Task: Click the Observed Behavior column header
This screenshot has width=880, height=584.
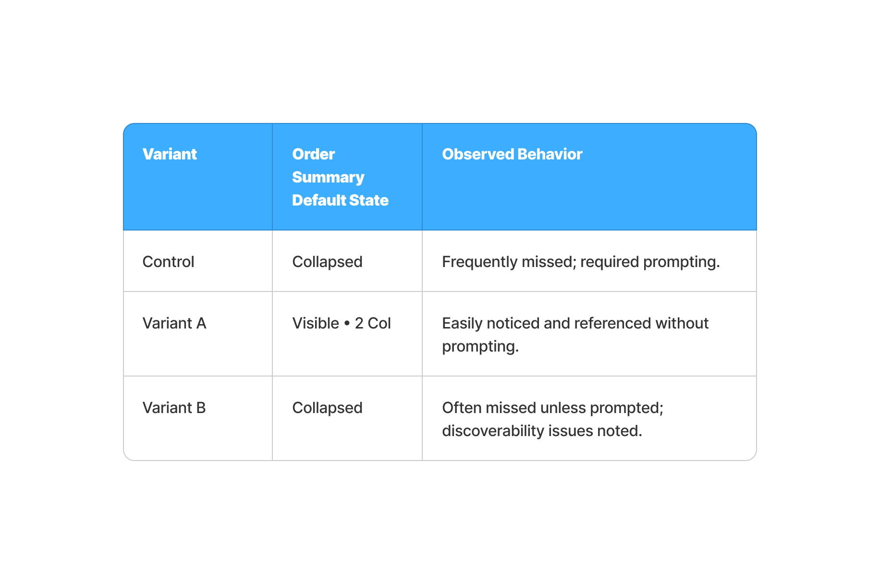Action: click(x=512, y=154)
